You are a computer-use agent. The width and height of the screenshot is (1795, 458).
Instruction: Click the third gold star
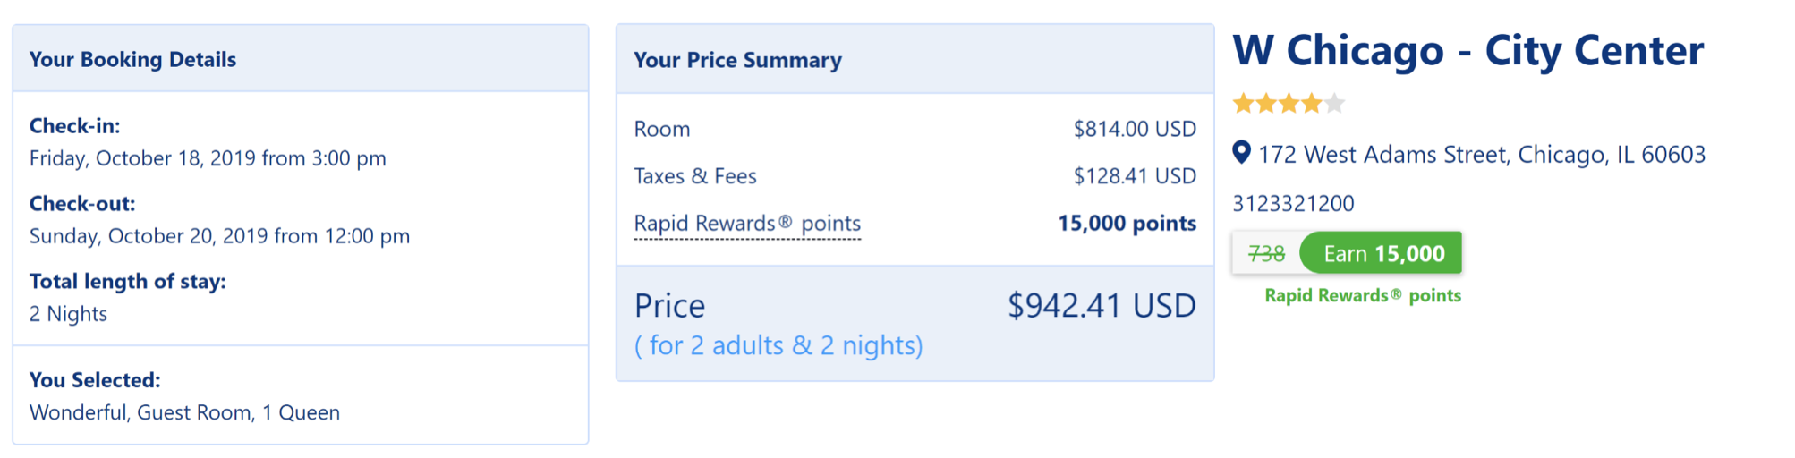pyautogui.click(x=1289, y=104)
